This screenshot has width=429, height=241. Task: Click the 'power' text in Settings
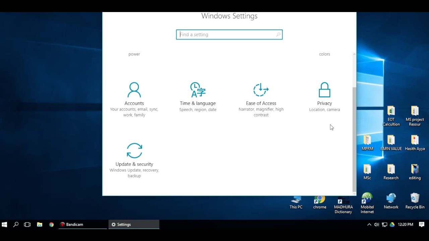(x=134, y=54)
